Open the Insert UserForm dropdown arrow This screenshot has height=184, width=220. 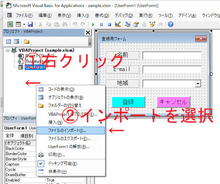pyautogui.click(x=24, y=25)
